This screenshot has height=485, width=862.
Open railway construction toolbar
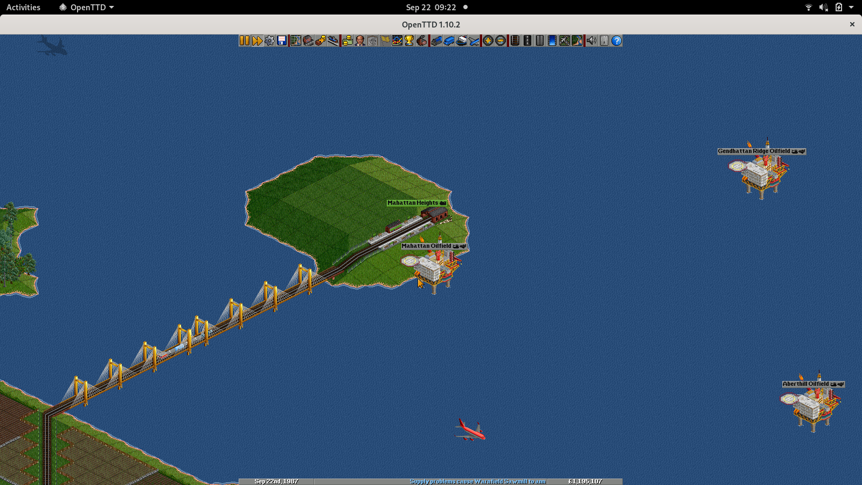click(x=515, y=41)
